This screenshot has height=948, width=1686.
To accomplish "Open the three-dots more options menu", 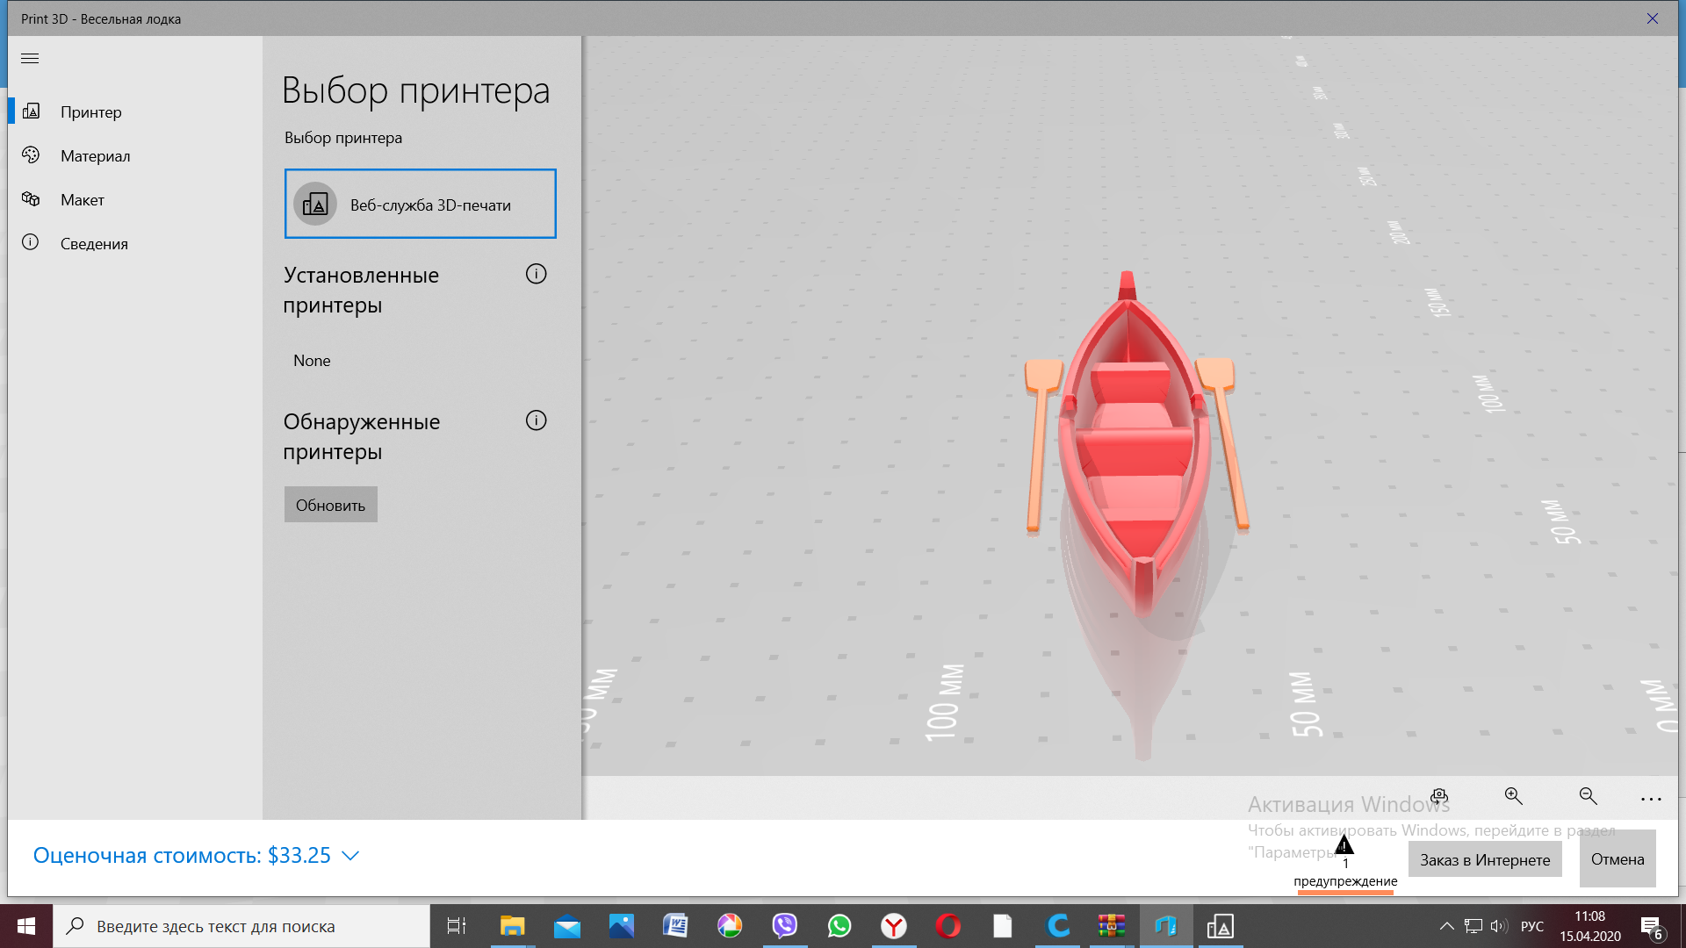I will coord(1651,799).
